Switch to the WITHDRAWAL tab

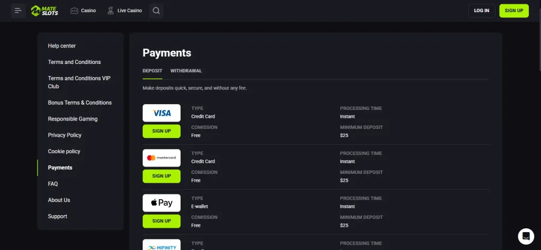tap(186, 71)
